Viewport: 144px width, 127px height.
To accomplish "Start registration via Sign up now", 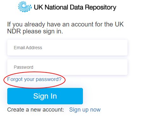I will pyautogui.click(x=85, y=110).
